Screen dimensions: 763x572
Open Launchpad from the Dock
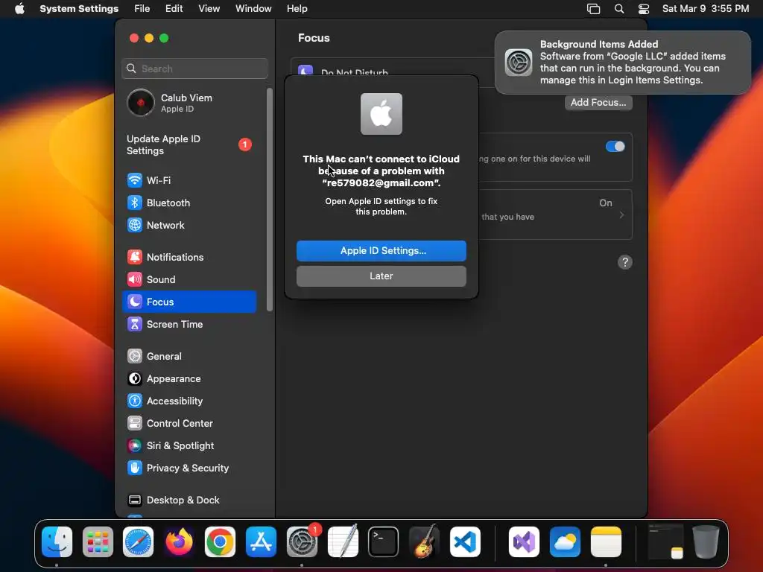coord(98,542)
